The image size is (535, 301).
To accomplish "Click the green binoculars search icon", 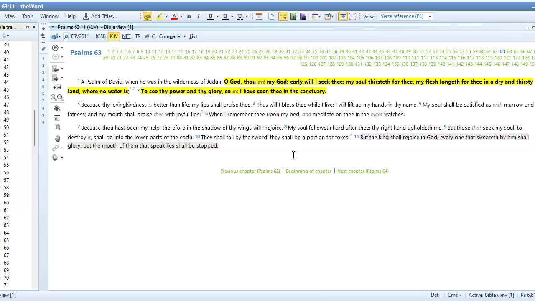I will 293,16.
